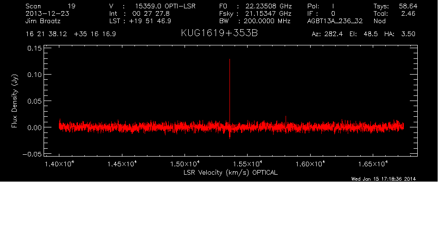Click the F0 frequency 22.23508 GHz
The height and width of the screenshot is (227, 446).
(268, 6)
